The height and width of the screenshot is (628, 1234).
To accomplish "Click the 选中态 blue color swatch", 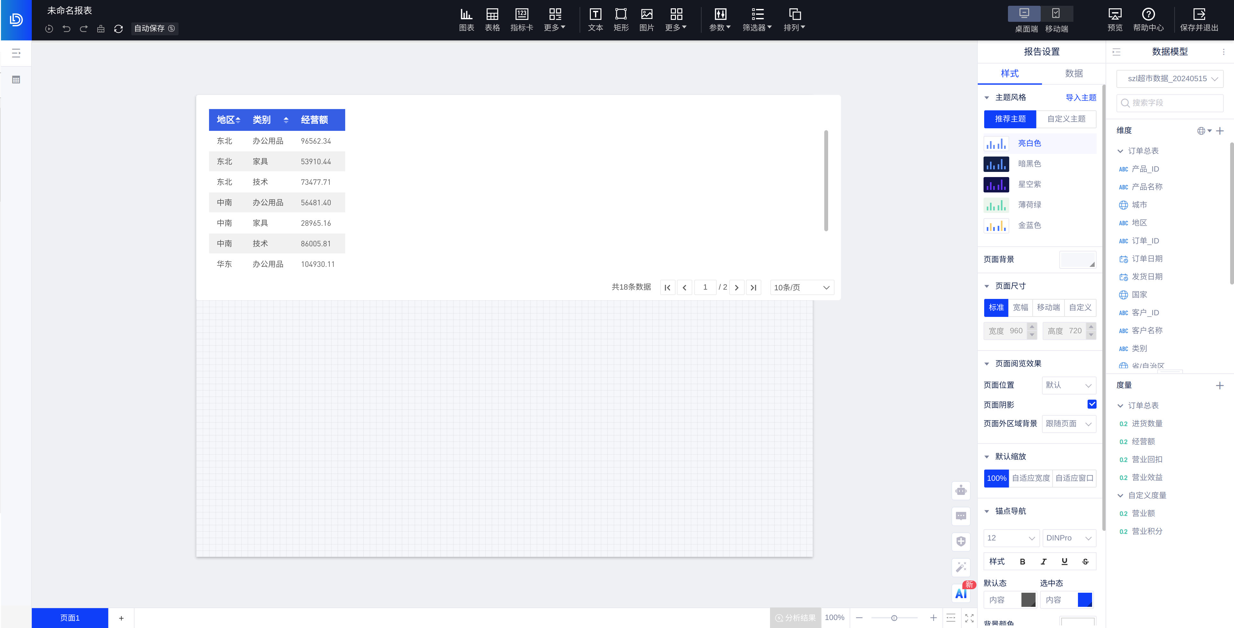I will tap(1085, 600).
